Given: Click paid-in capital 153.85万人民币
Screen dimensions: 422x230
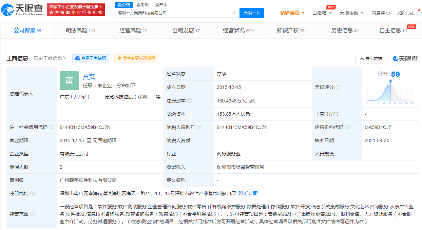Looking at the screenshot, I should (x=233, y=114).
